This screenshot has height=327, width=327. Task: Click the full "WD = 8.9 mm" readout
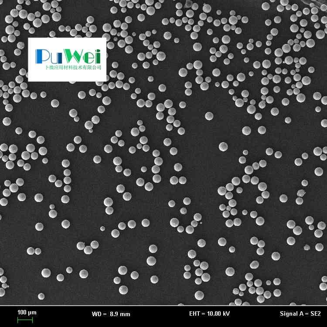tap(111, 314)
